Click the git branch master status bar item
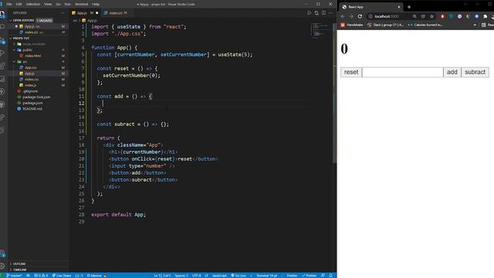Image resolution: width=494 pixels, height=278 pixels. click(14, 276)
